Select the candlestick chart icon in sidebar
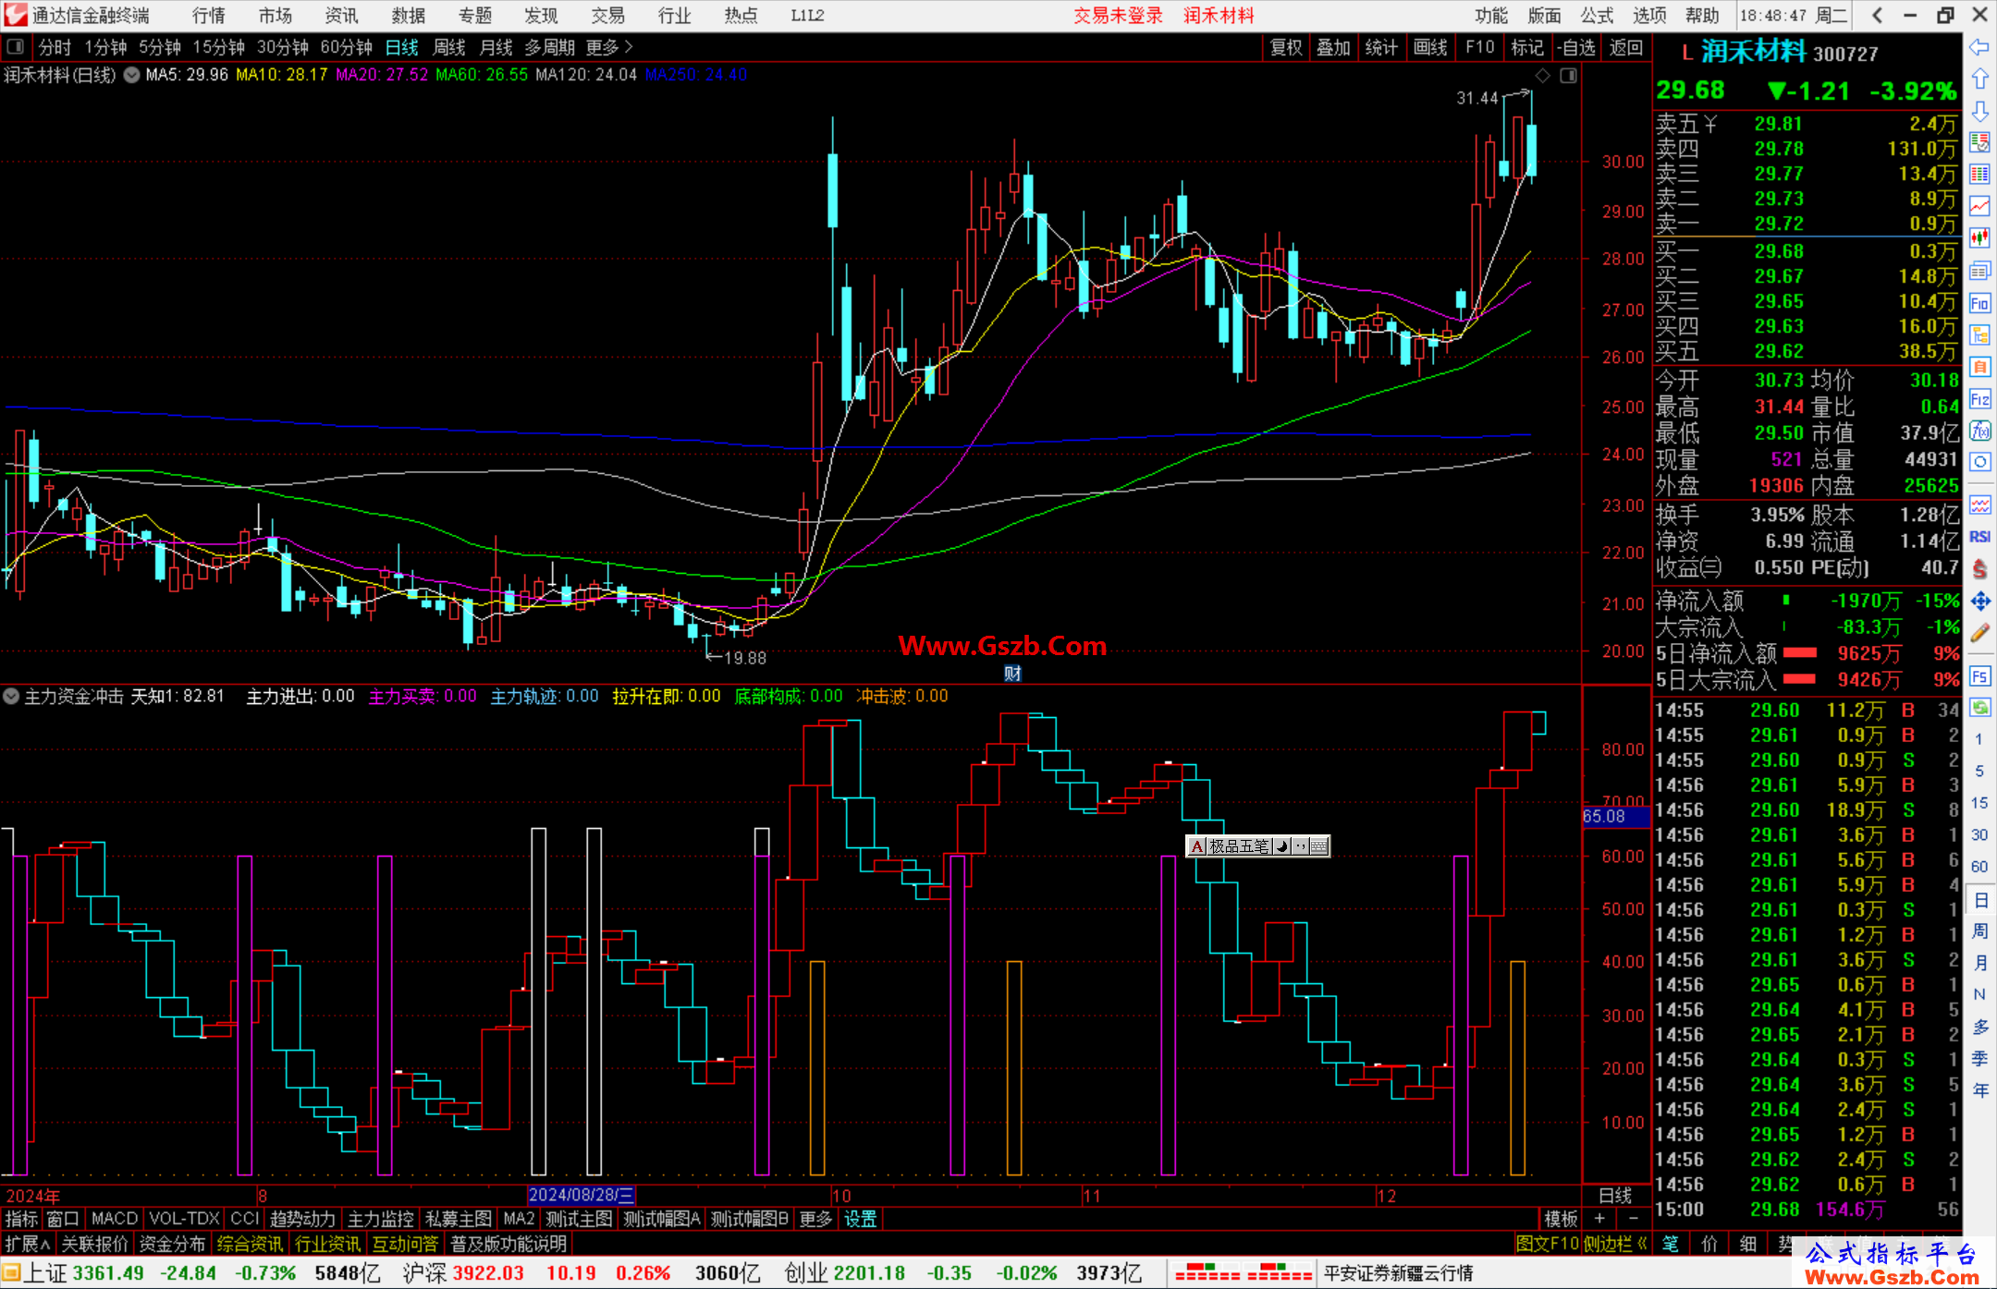This screenshot has height=1289, width=1997. (x=1979, y=238)
